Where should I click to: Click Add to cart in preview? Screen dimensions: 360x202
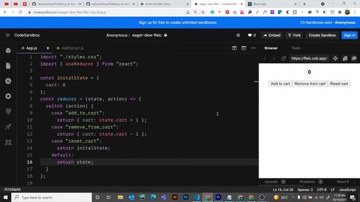click(280, 84)
